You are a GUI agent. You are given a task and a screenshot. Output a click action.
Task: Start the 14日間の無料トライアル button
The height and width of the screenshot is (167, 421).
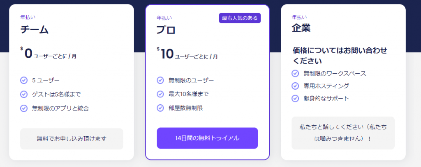tap(207, 138)
